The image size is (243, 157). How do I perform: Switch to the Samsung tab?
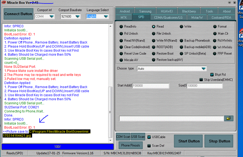point(145,11)
